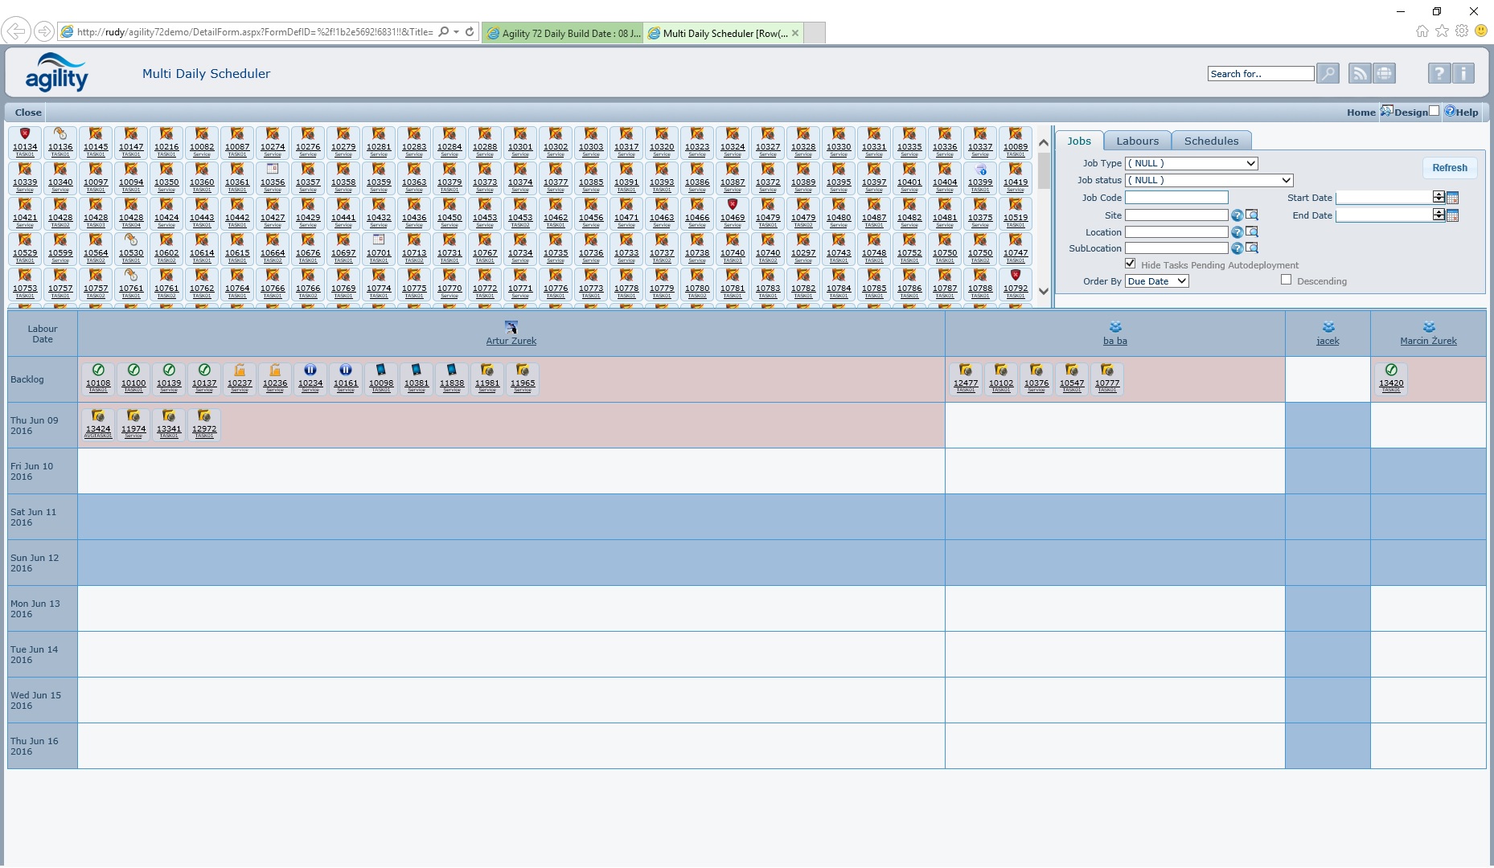Viewport: 1494px width, 868px height.
Task: Click the Job Code input field
Action: point(1176,198)
